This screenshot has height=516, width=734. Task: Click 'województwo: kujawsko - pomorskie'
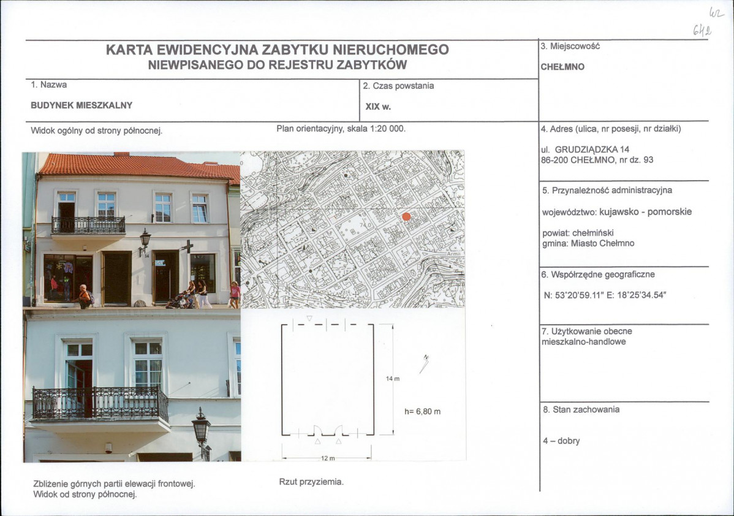[617, 212]
